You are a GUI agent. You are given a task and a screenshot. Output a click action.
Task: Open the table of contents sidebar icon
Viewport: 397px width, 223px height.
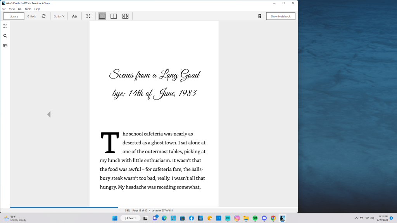(x=5, y=26)
